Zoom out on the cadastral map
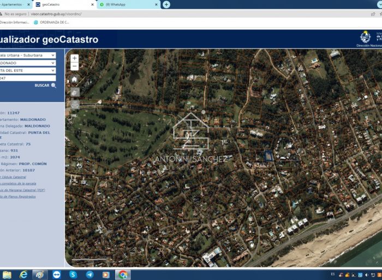This screenshot has height=280, width=382. (x=75, y=66)
